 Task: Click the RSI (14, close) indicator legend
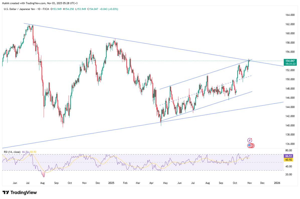pos(12,152)
